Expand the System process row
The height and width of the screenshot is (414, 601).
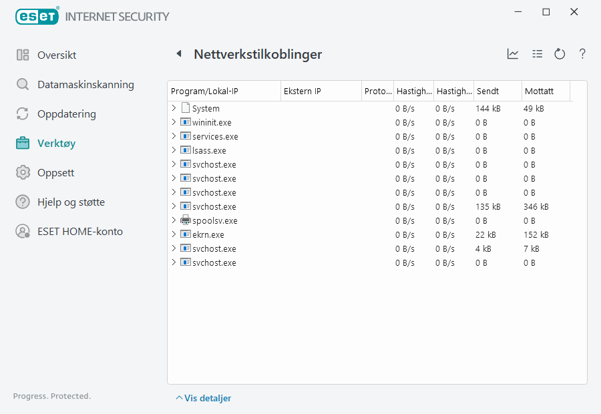pos(174,108)
